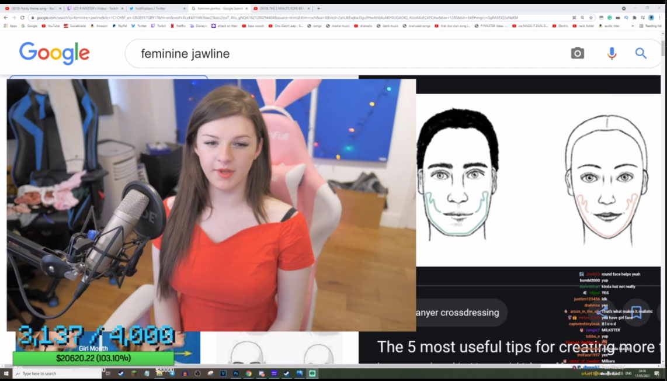Open the Chrome extensions puzzle icon
Image resolution: width=667 pixels, height=381 pixels.
[634, 18]
